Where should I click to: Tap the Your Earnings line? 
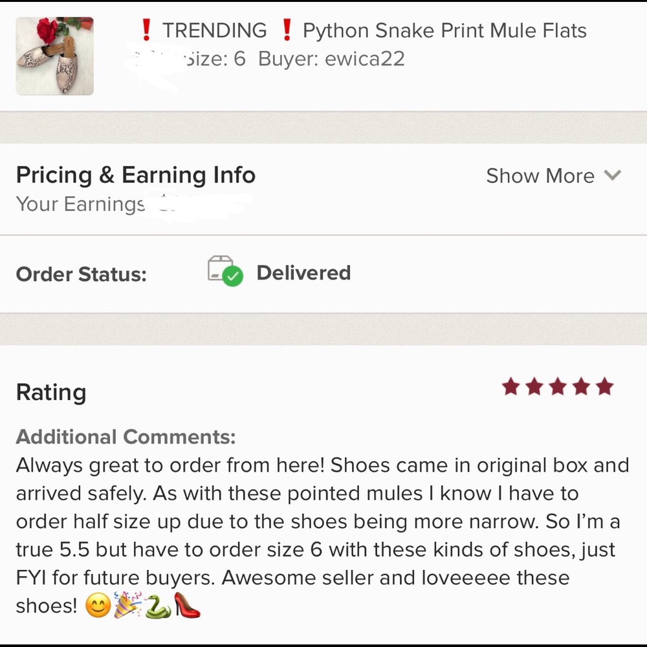80,204
